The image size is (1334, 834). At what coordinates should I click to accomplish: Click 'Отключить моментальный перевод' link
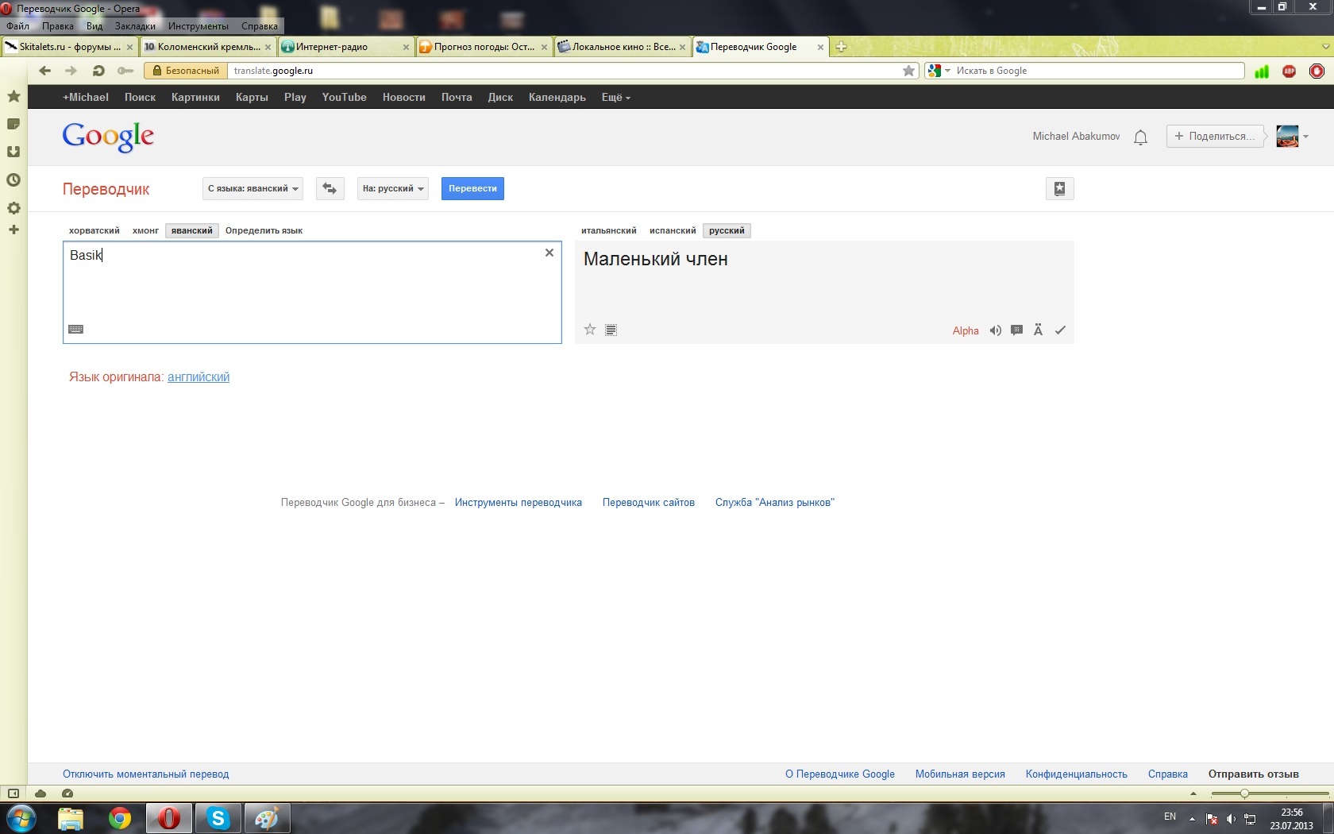146,774
